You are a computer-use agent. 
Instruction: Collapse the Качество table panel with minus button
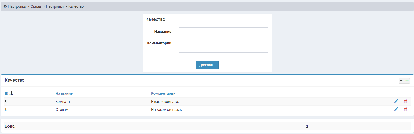click(x=401, y=81)
